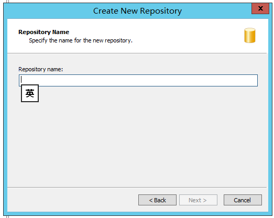
Task: Cancel the repository creation wizard
Action: 243,200
